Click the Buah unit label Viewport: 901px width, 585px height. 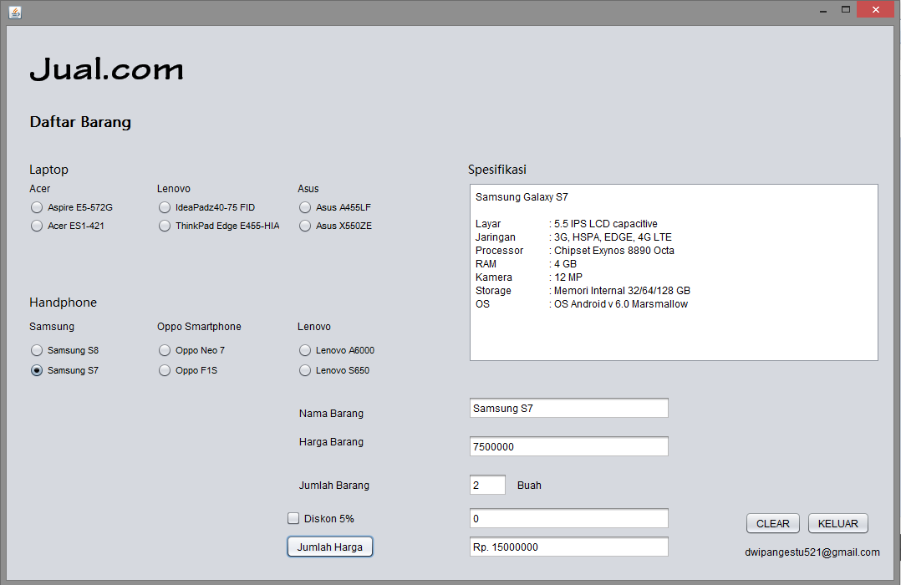pos(529,485)
